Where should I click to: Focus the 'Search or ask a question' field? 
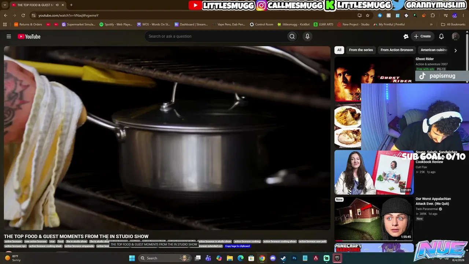click(216, 36)
